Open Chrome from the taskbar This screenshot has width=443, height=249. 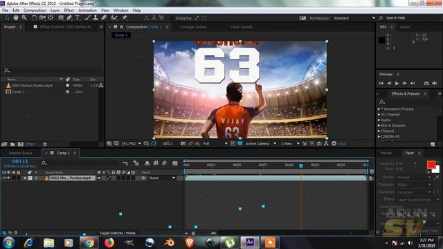pyautogui.click(x=89, y=243)
